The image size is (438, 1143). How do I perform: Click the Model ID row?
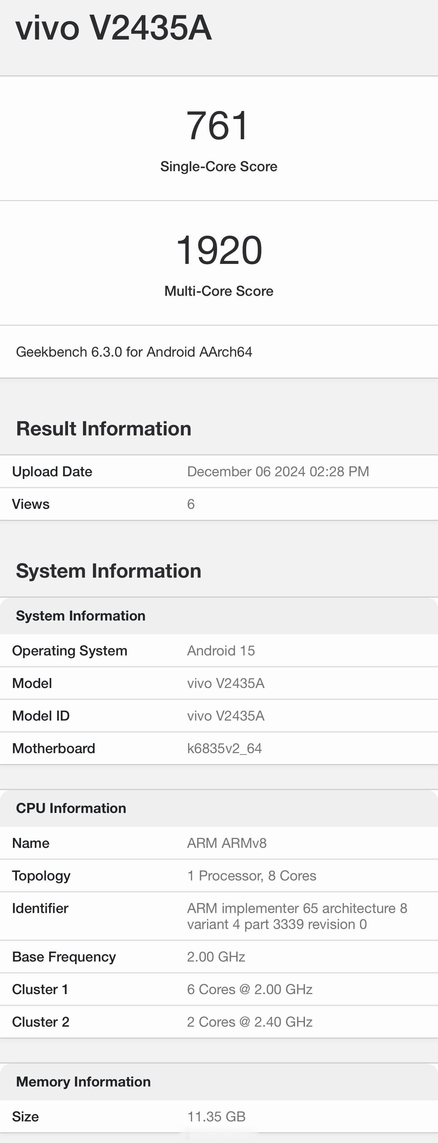(219, 716)
